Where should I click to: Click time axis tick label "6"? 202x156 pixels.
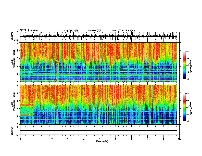coord(116,139)
